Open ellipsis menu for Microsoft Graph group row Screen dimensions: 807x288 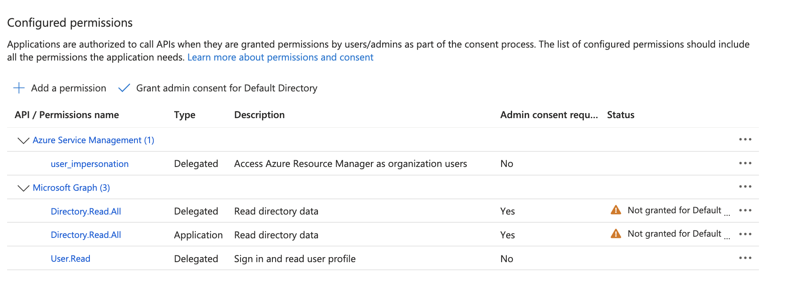(x=745, y=187)
